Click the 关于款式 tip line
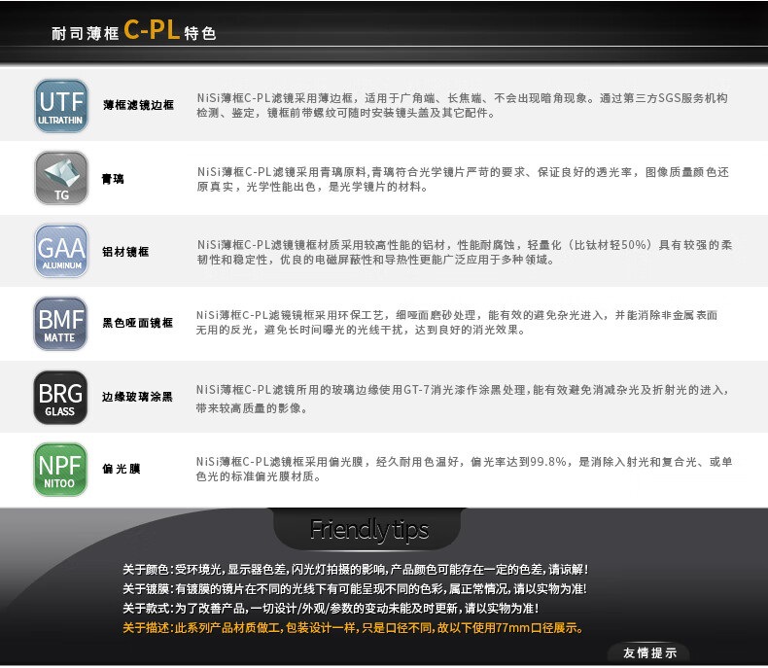 click(331, 609)
